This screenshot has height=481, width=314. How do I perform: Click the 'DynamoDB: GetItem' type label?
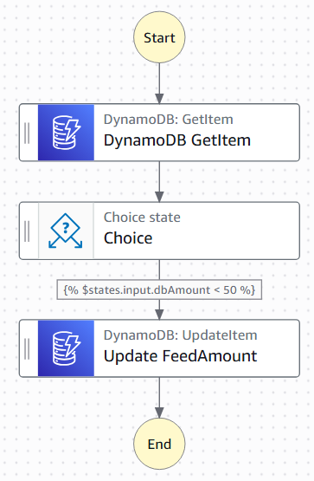[x=169, y=120]
